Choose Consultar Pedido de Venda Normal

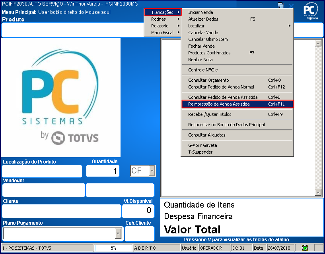[237, 87]
